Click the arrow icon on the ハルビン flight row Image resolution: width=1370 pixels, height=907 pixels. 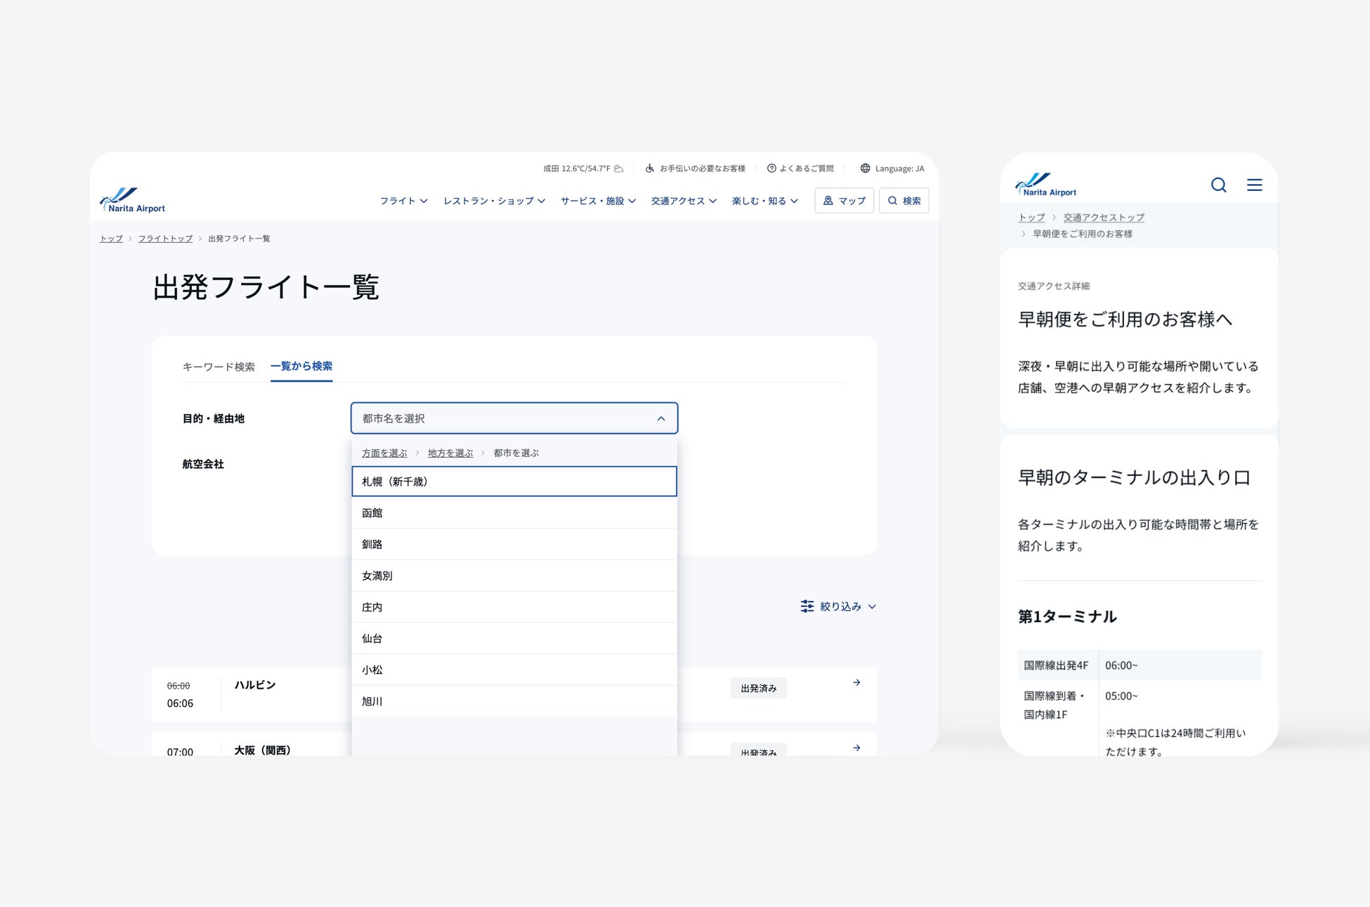[856, 682]
